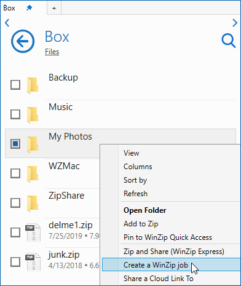Click the Backup folder icon
This screenshot has width=241, height=286.
pyautogui.click(x=33, y=85)
